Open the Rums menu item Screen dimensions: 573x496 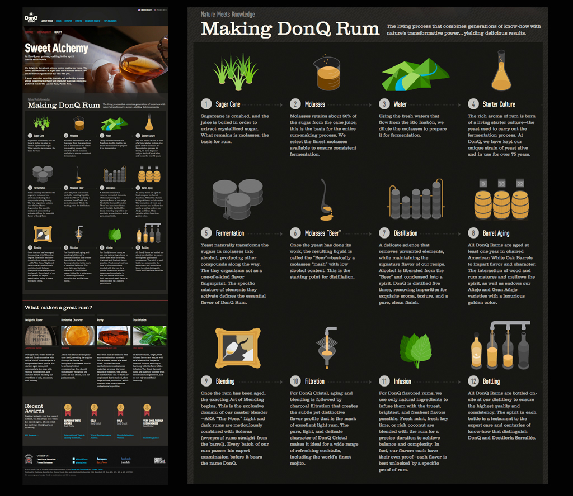pyautogui.click(x=58, y=21)
